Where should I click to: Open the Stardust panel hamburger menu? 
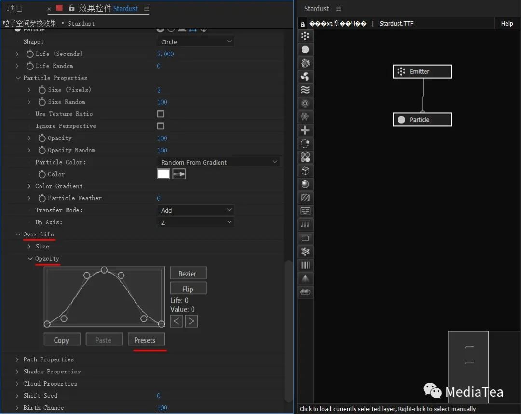click(339, 9)
